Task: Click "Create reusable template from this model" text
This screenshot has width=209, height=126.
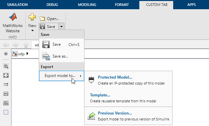Action: [123, 101]
